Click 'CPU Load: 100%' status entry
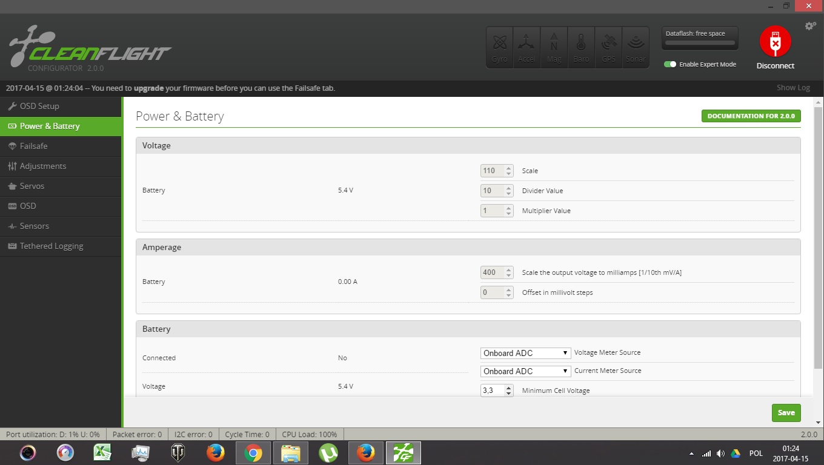Image resolution: width=824 pixels, height=465 pixels. click(310, 434)
